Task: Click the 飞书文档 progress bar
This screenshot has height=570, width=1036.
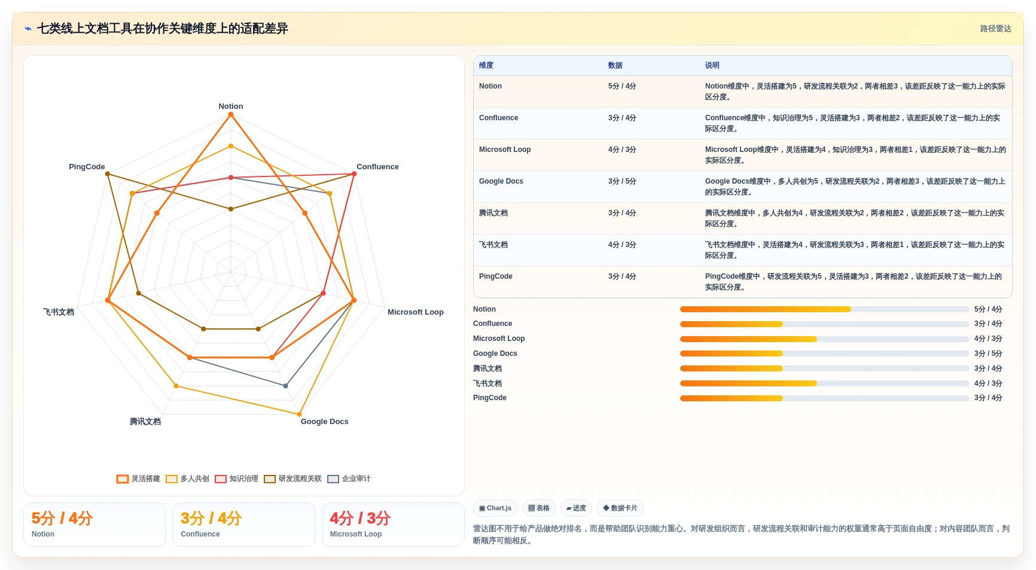Action: [824, 383]
